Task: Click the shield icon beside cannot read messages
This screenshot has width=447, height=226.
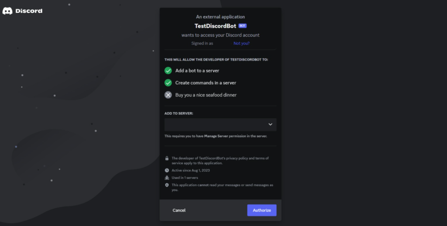Action: [x=167, y=185]
